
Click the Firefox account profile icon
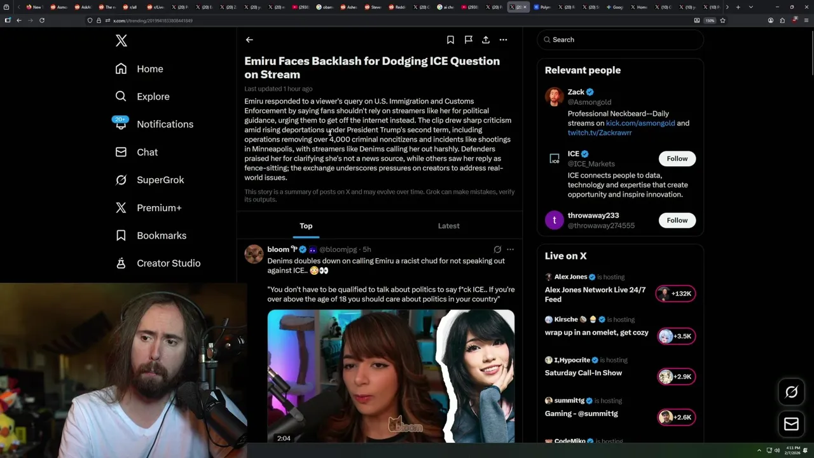click(x=771, y=20)
